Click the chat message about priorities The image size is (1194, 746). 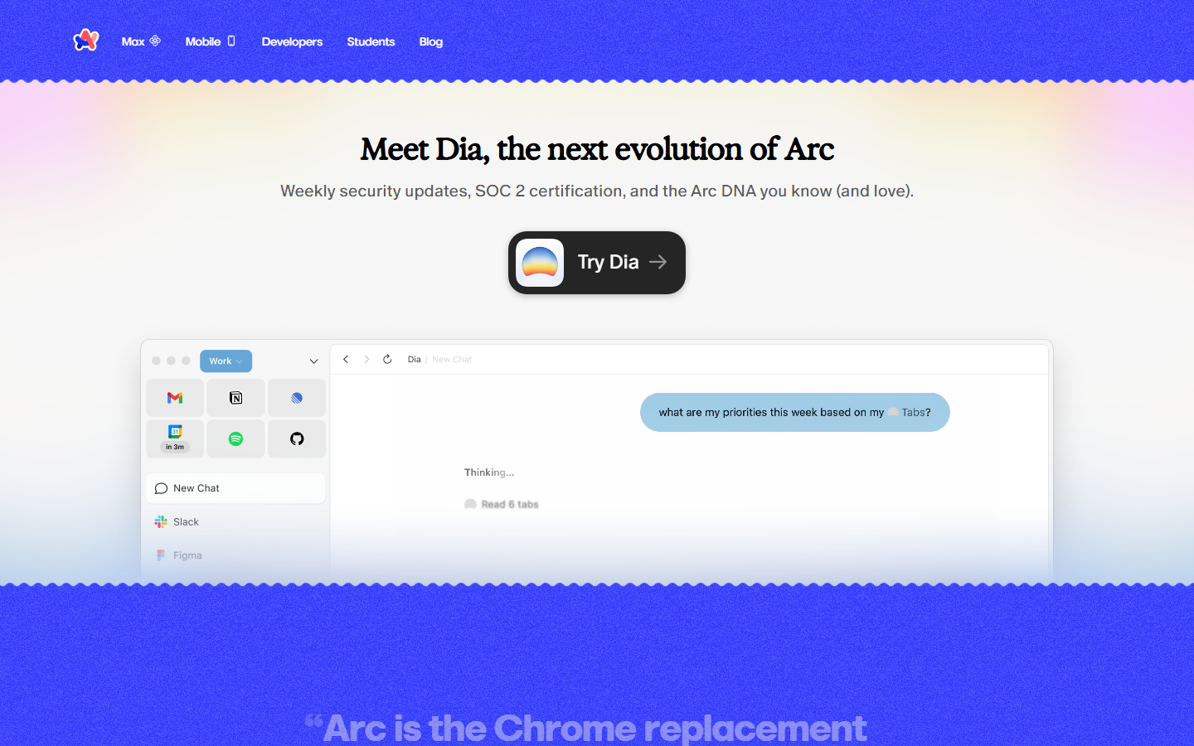[795, 412]
